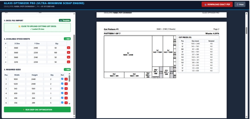The width and height of the screenshot is (250, 119).
Task: Click 'CUT PIECES (11)' table header
Action: [x=185, y=37]
